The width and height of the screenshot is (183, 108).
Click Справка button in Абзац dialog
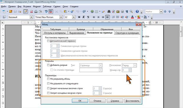(115, 101)
